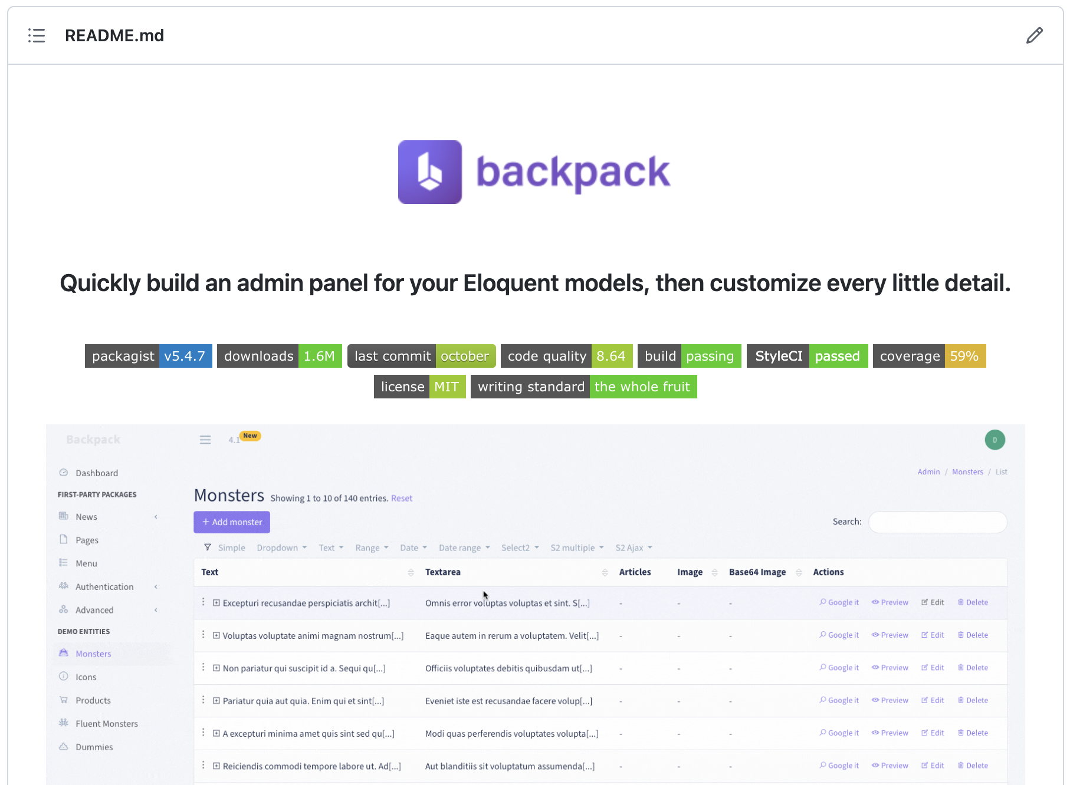Select Products in the sidebar menu
Screen dimensions: 1070x785
[92, 700]
